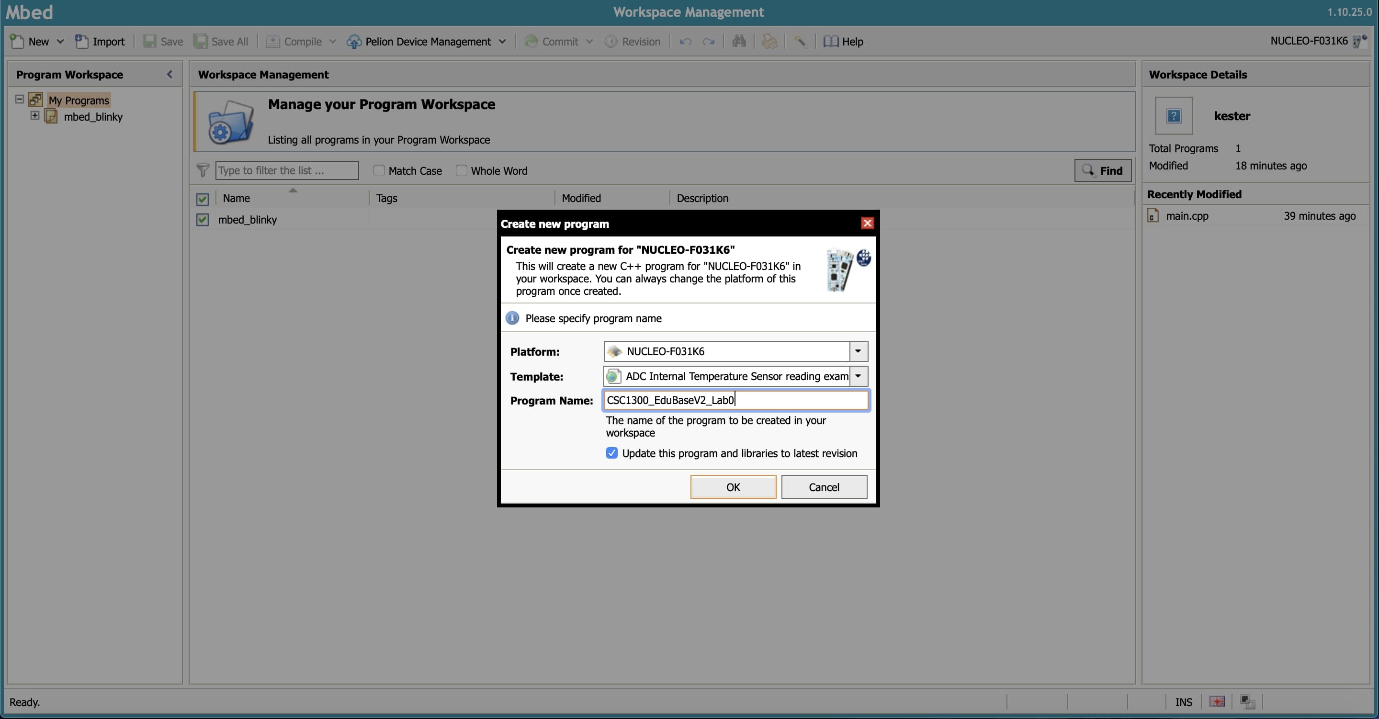
Task: Open Help from the book icon
Action: pos(843,41)
